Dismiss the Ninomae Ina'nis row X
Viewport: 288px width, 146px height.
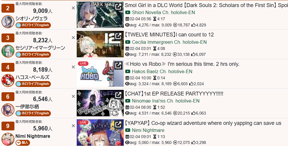[73, 96]
